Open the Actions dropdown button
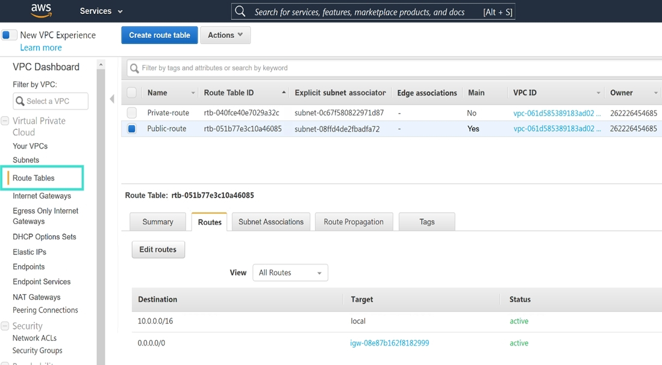 (225, 35)
